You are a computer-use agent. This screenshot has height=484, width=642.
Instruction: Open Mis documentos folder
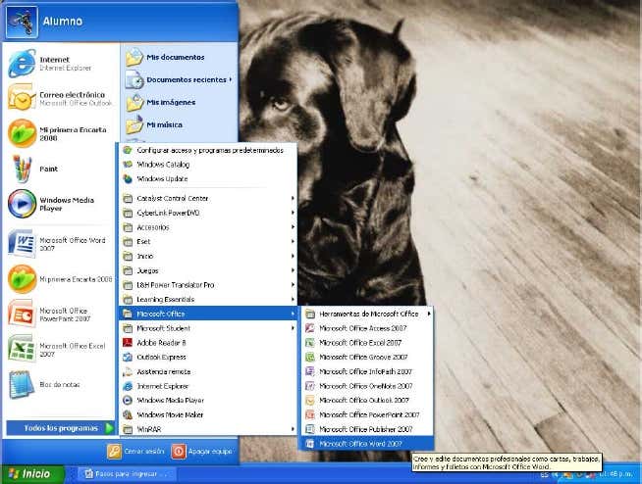point(178,57)
